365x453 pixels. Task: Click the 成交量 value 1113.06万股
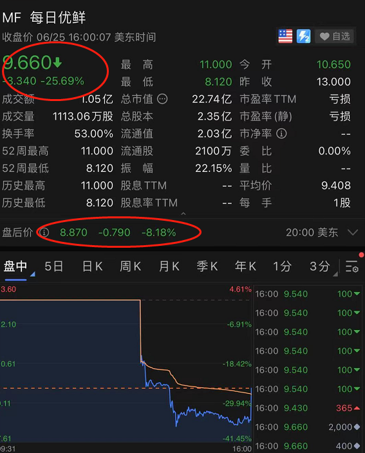[x=82, y=116]
